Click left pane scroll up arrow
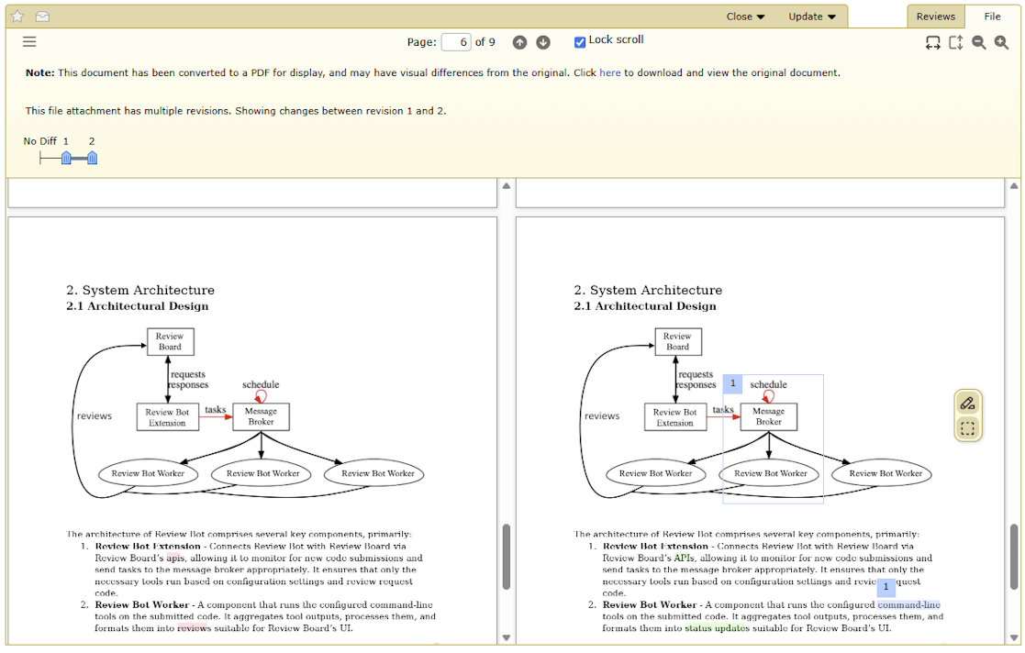Screen dimensions: 1025x653 click(x=507, y=186)
